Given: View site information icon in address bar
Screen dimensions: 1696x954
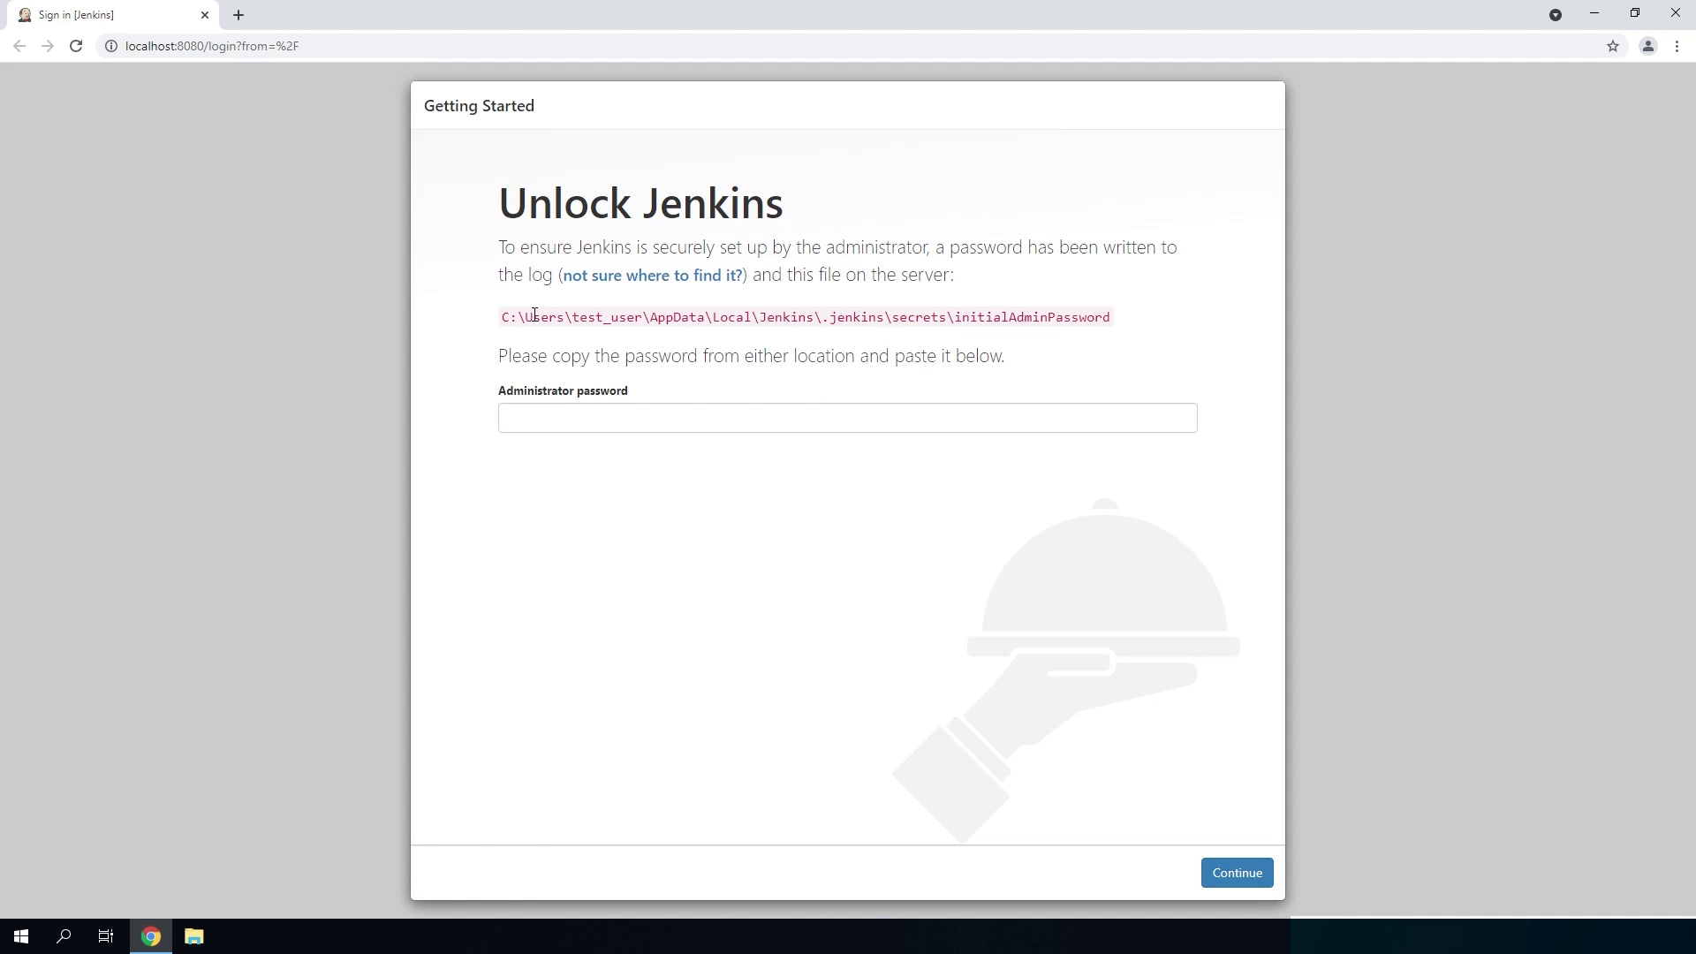Looking at the screenshot, I should click(x=111, y=46).
